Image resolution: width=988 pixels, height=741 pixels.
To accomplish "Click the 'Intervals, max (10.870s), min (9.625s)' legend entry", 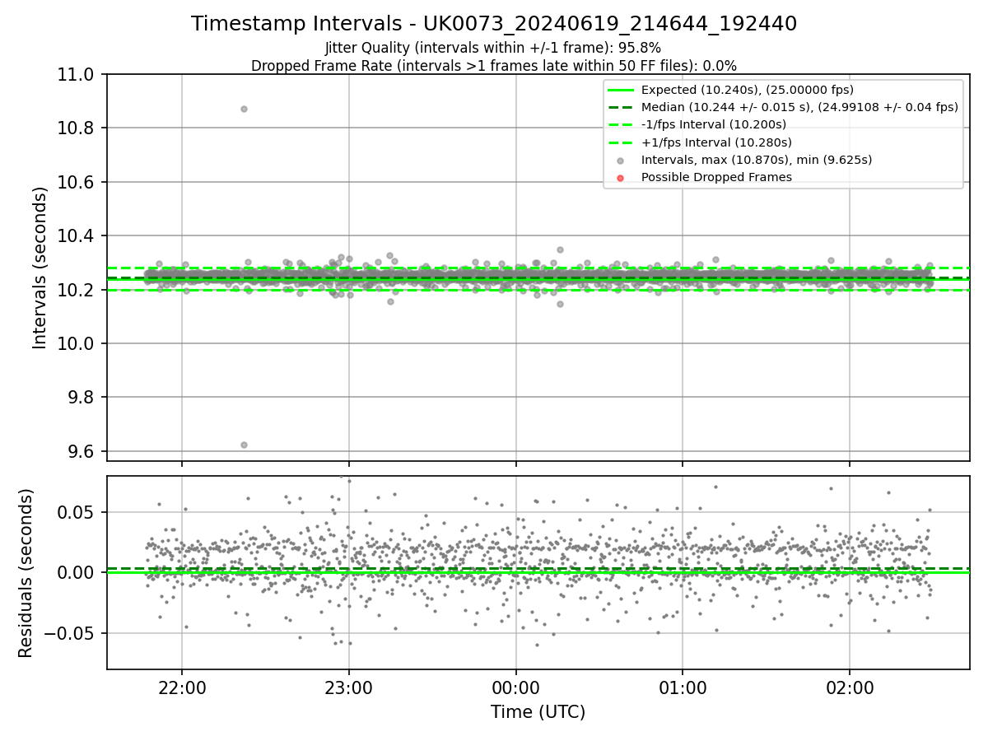I will (x=756, y=160).
